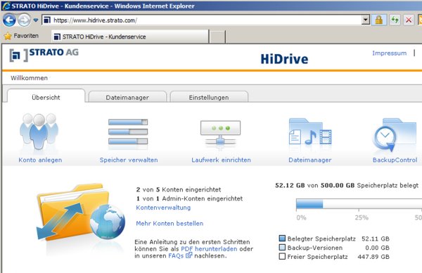The image size is (422, 273).
Task: Click the 0.00 GB backup versions value
Action: click(377, 248)
